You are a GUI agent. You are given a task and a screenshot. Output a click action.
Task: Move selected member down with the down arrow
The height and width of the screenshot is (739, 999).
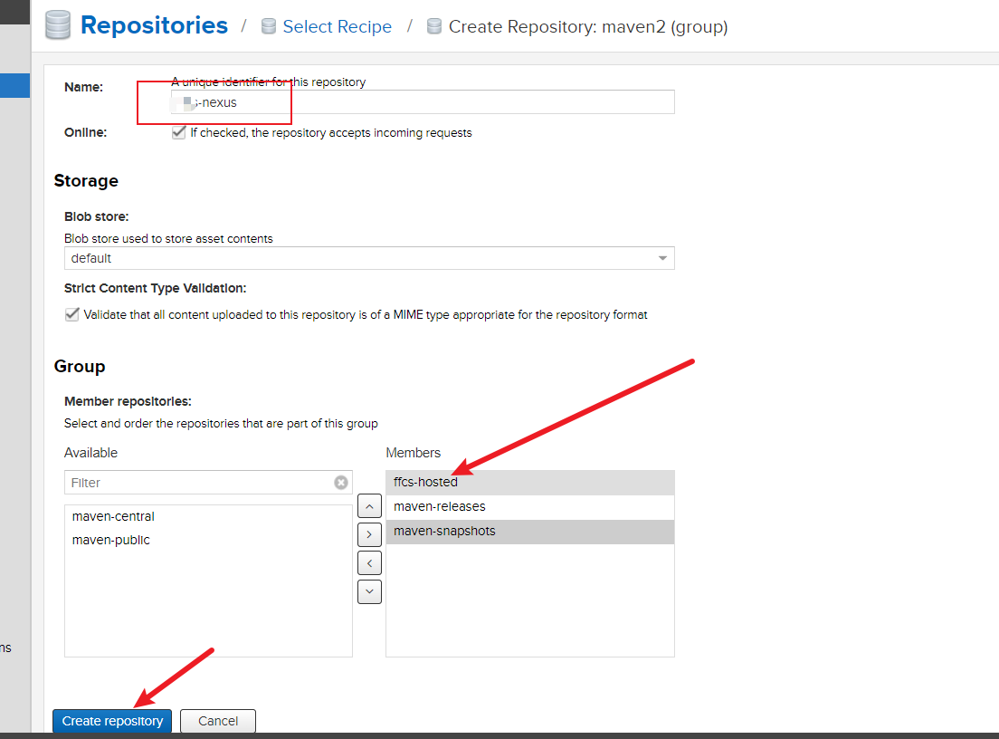click(369, 592)
